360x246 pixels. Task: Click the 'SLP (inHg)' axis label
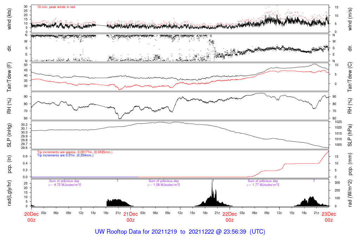click(9, 135)
